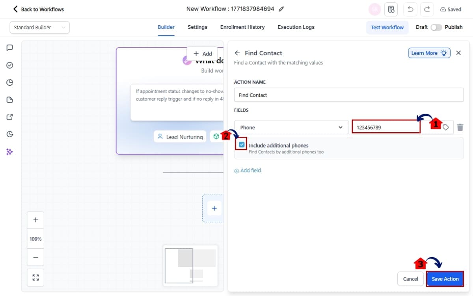Screen dimensions: 473x296
Task: Open the Enrollment History tab
Action: (242, 27)
